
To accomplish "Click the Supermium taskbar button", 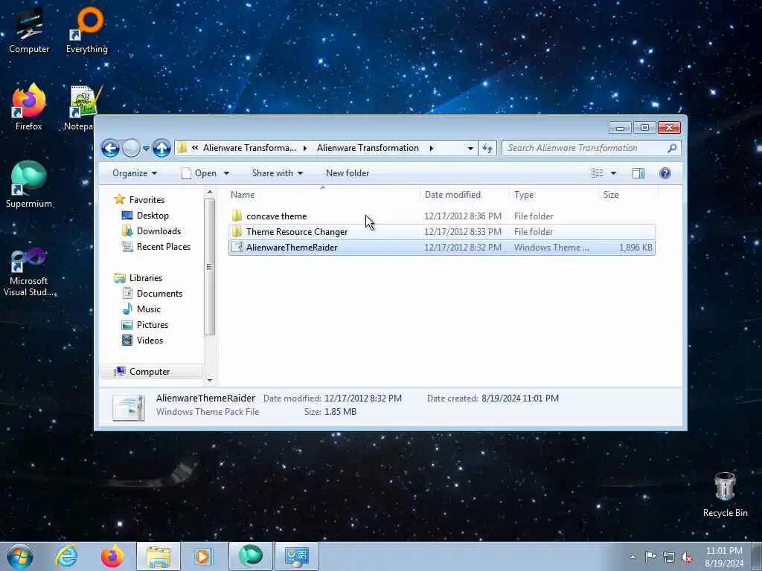I will click(251, 556).
